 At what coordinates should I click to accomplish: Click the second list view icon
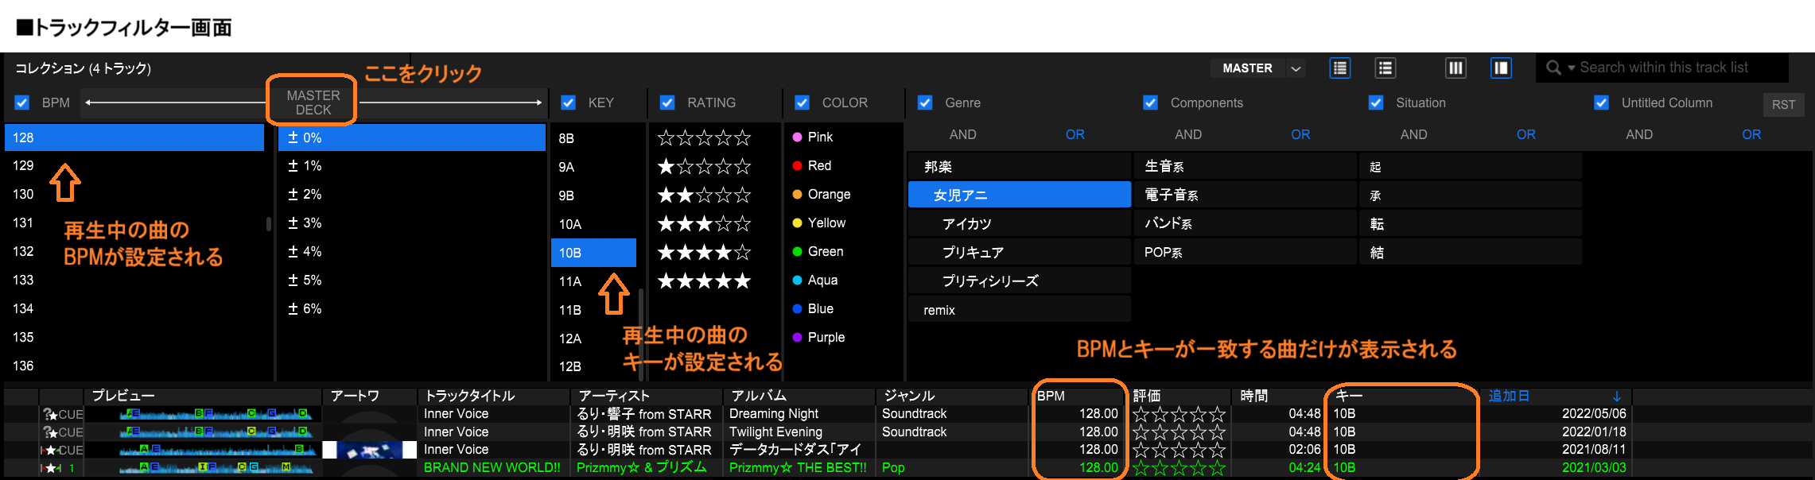click(1385, 68)
